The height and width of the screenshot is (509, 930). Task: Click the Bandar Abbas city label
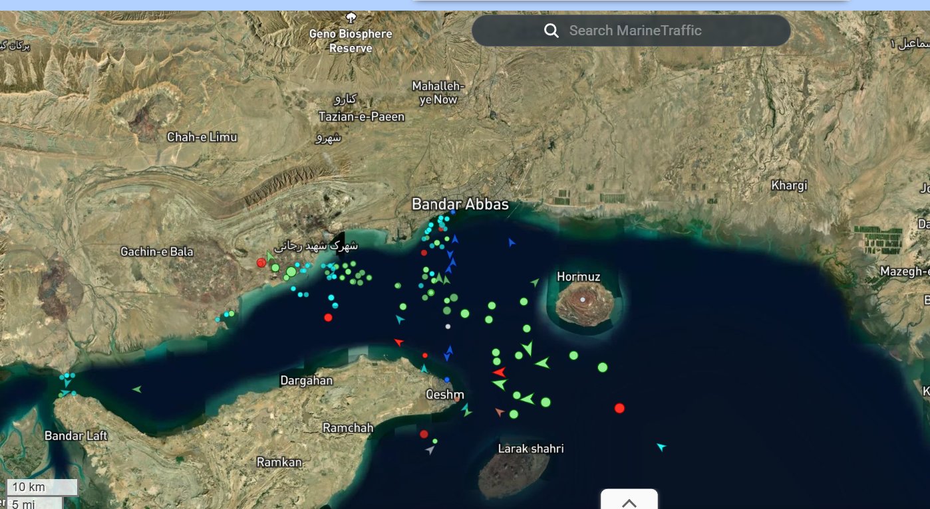click(460, 204)
